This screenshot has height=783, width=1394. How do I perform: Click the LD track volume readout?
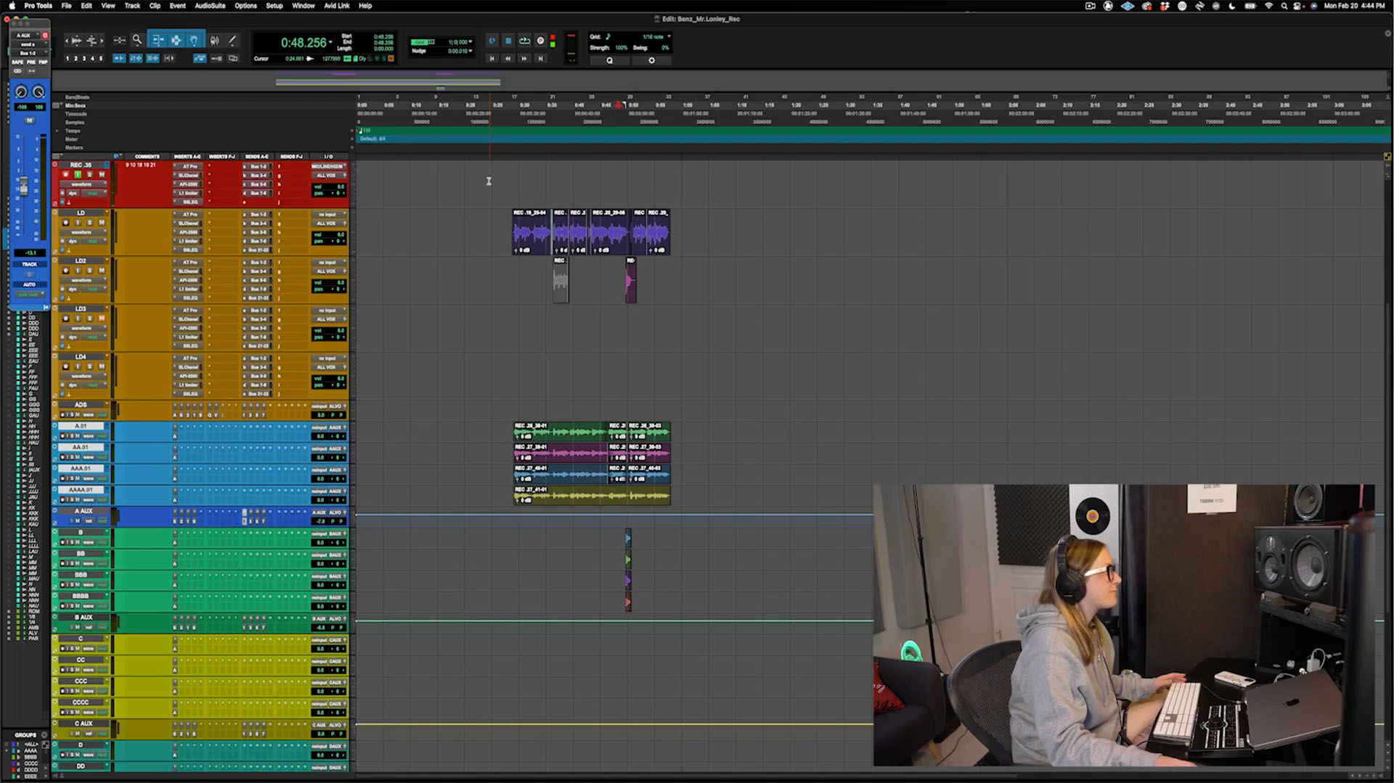(329, 234)
